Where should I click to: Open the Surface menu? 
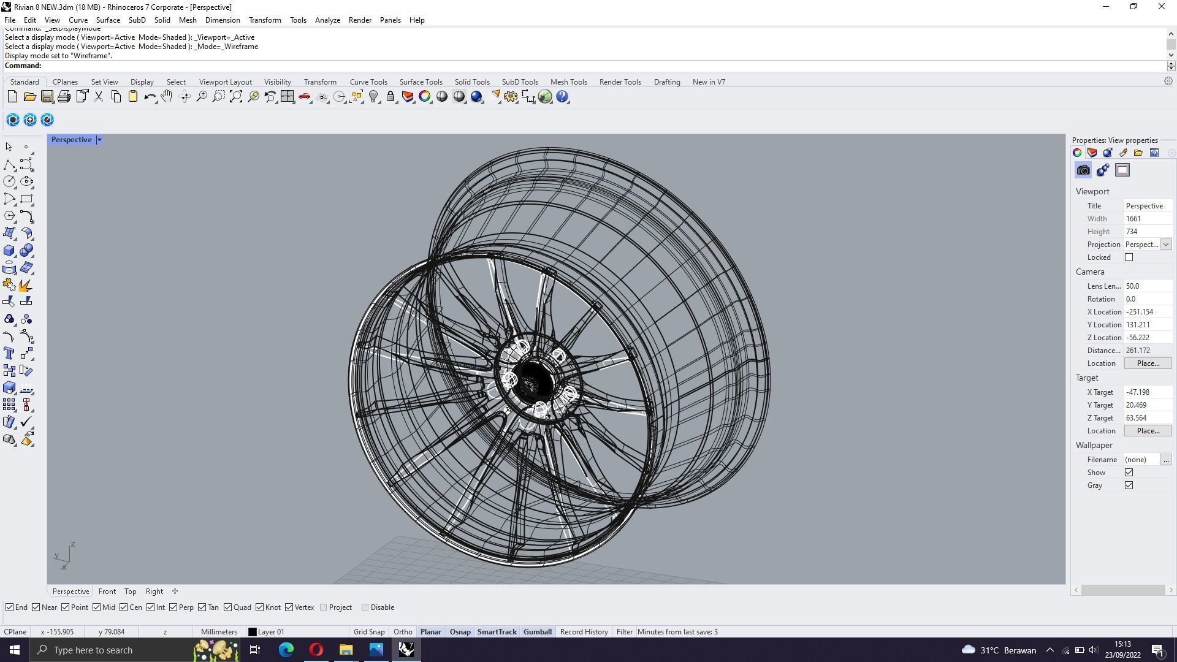coord(108,20)
